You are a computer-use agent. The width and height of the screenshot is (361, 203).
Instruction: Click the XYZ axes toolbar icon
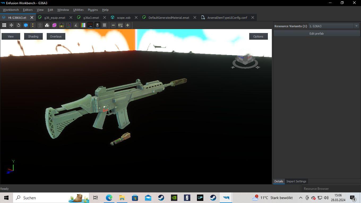click(69, 25)
